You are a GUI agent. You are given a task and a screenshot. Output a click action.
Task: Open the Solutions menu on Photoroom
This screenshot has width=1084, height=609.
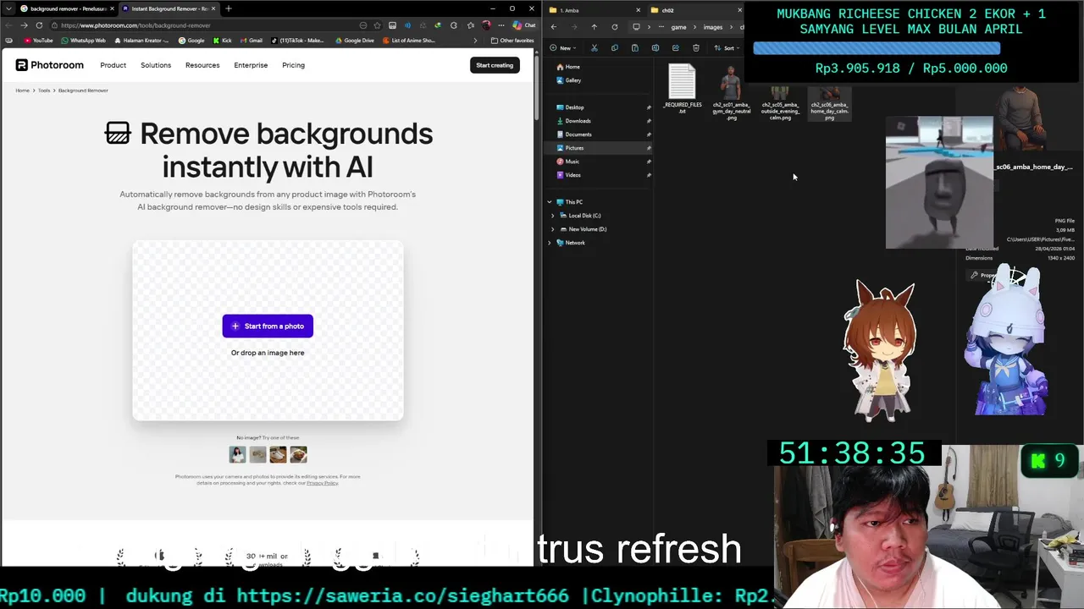coord(156,65)
